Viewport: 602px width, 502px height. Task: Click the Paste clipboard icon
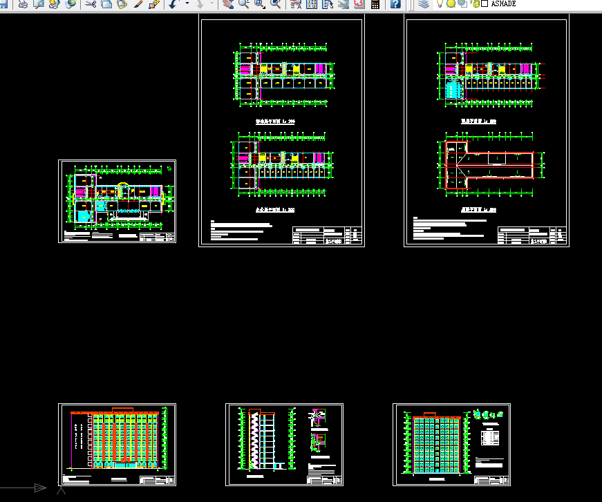pyautogui.click(x=122, y=4)
